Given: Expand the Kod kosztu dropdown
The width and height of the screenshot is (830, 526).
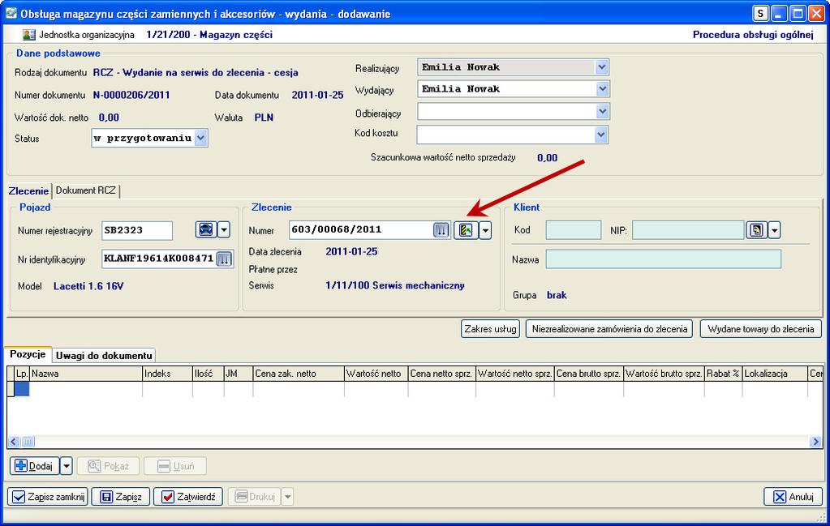Looking at the screenshot, I should (x=601, y=135).
